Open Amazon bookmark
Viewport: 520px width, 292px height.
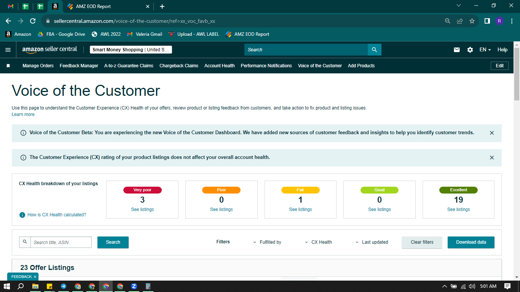(18, 34)
